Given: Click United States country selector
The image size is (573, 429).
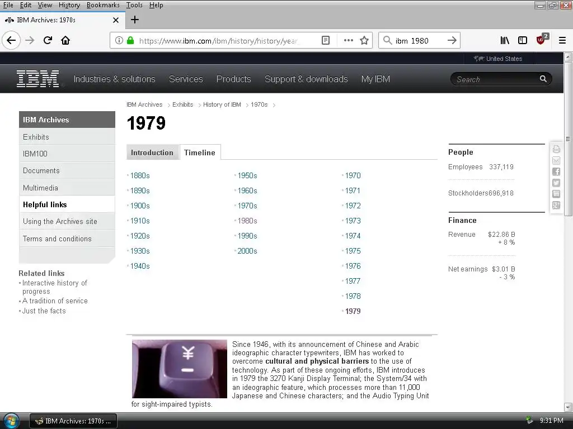Looking at the screenshot, I should pyautogui.click(x=498, y=59).
